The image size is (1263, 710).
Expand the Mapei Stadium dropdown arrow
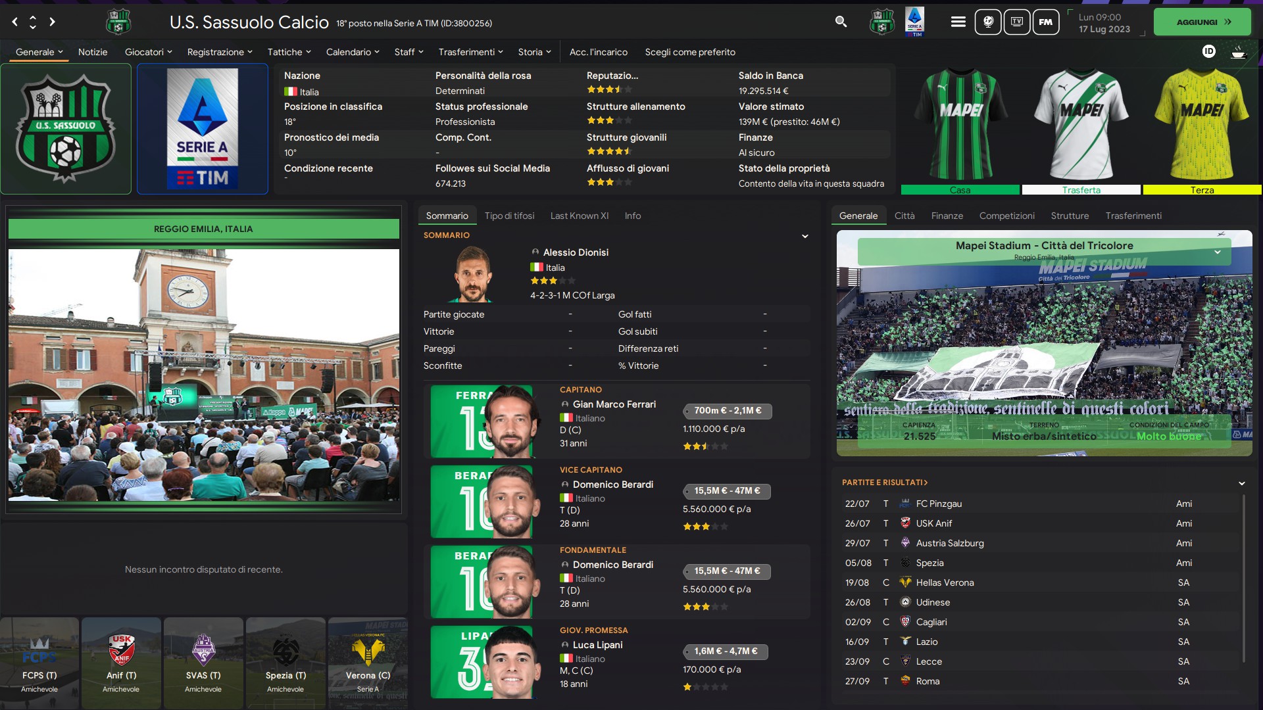1218,252
